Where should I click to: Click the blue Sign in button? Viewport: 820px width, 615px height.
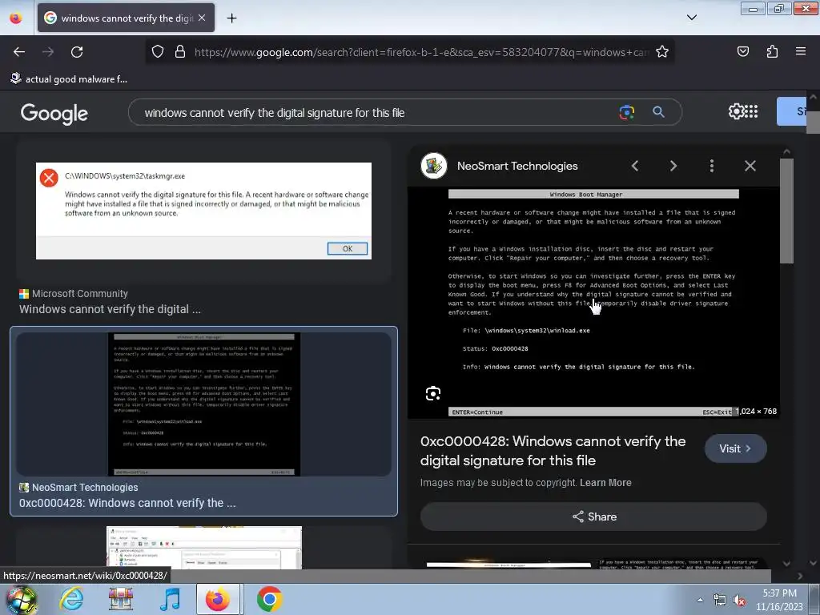tap(791, 111)
